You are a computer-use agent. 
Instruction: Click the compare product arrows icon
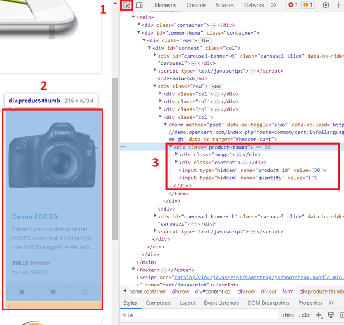(x=85, y=291)
